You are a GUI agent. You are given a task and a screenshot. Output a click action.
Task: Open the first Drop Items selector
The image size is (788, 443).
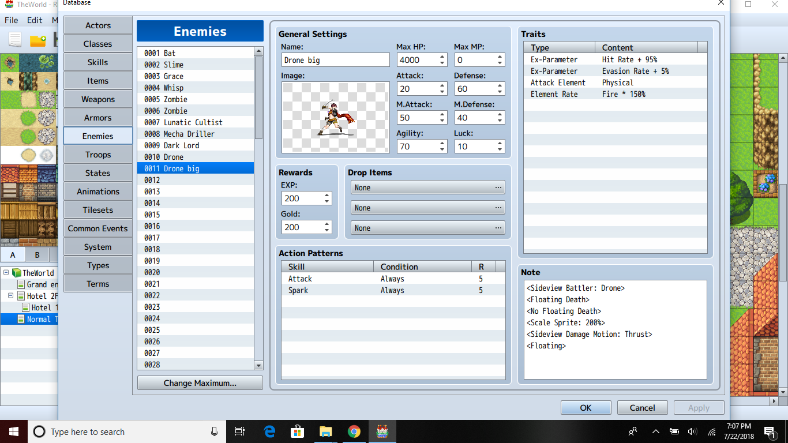tap(428, 187)
